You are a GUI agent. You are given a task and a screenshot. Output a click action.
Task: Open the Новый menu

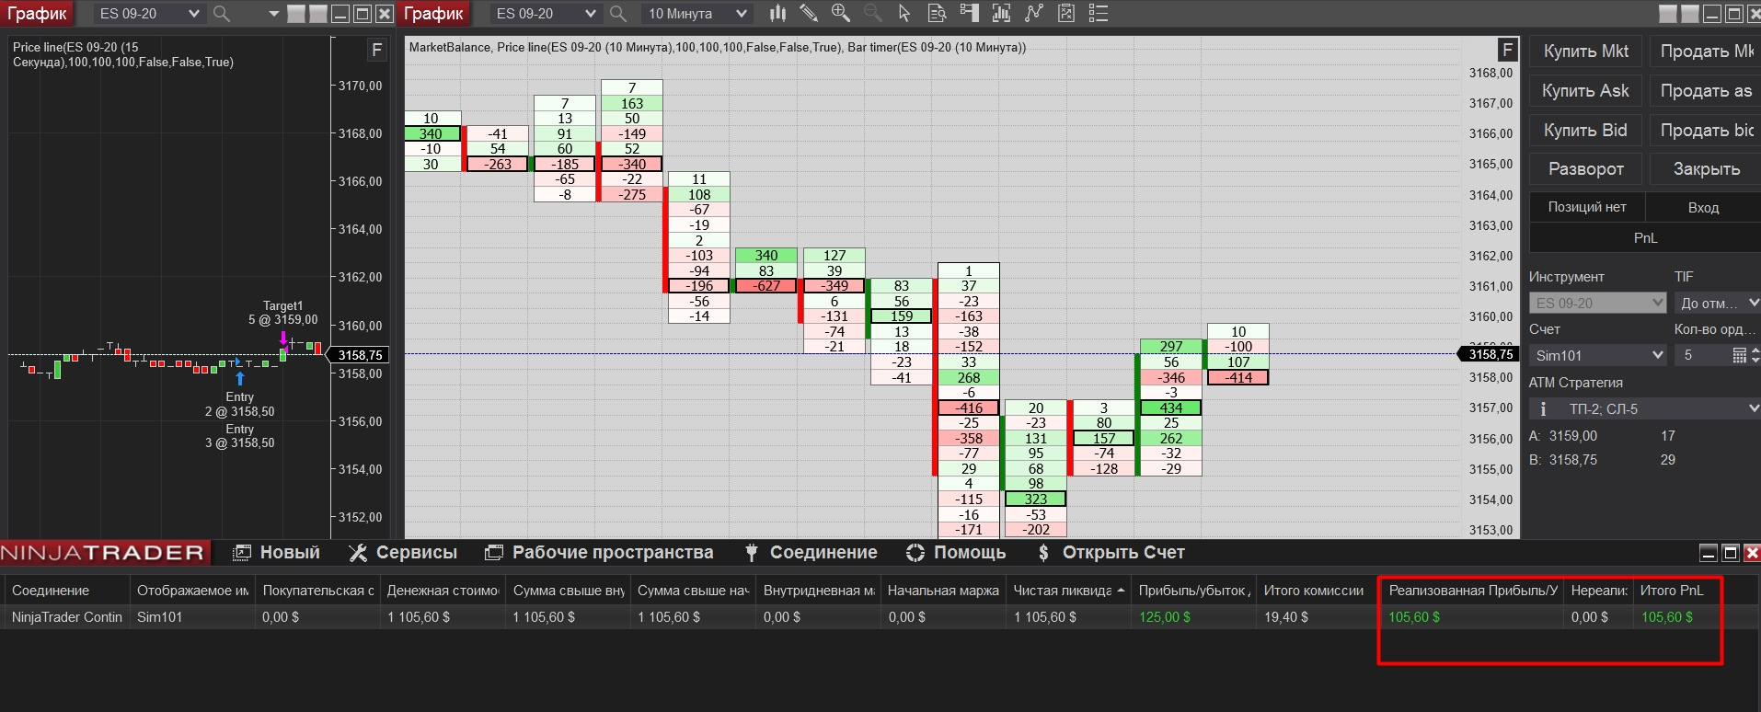277,553
